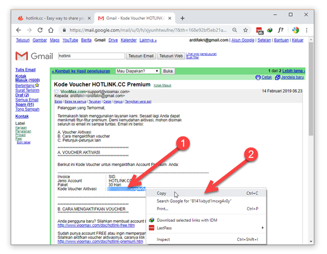
Task: Switch to the hotlink.cc tab
Action: coord(54,19)
